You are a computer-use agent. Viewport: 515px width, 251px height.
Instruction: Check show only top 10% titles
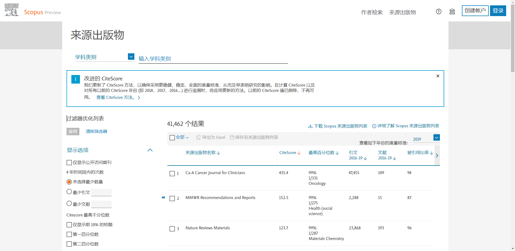(69, 225)
